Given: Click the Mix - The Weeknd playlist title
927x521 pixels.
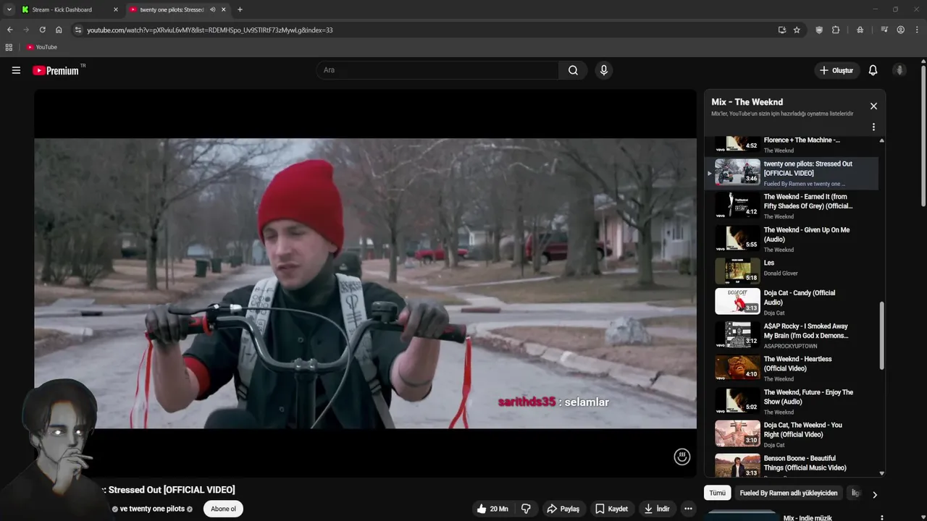Looking at the screenshot, I should coord(747,102).
